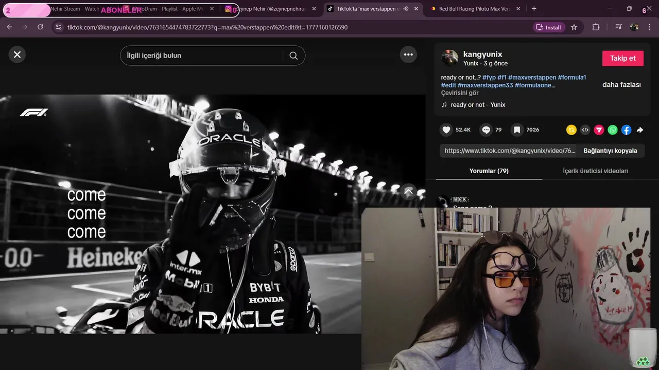Screen dimensions: 659x370
Task: Save the video with the bookmark icon
Action: coord(517,130)
